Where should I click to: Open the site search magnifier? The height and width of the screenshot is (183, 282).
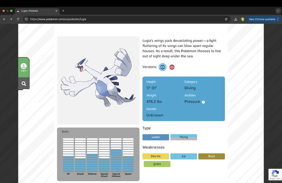24,83
